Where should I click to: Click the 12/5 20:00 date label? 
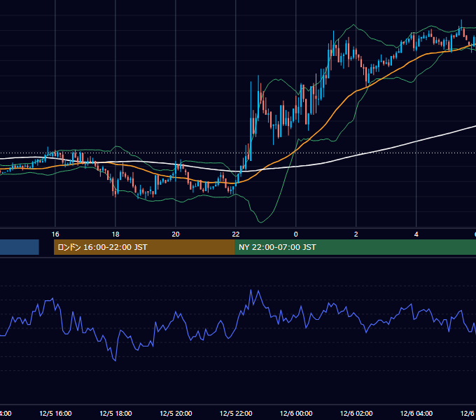pos(176,413)
